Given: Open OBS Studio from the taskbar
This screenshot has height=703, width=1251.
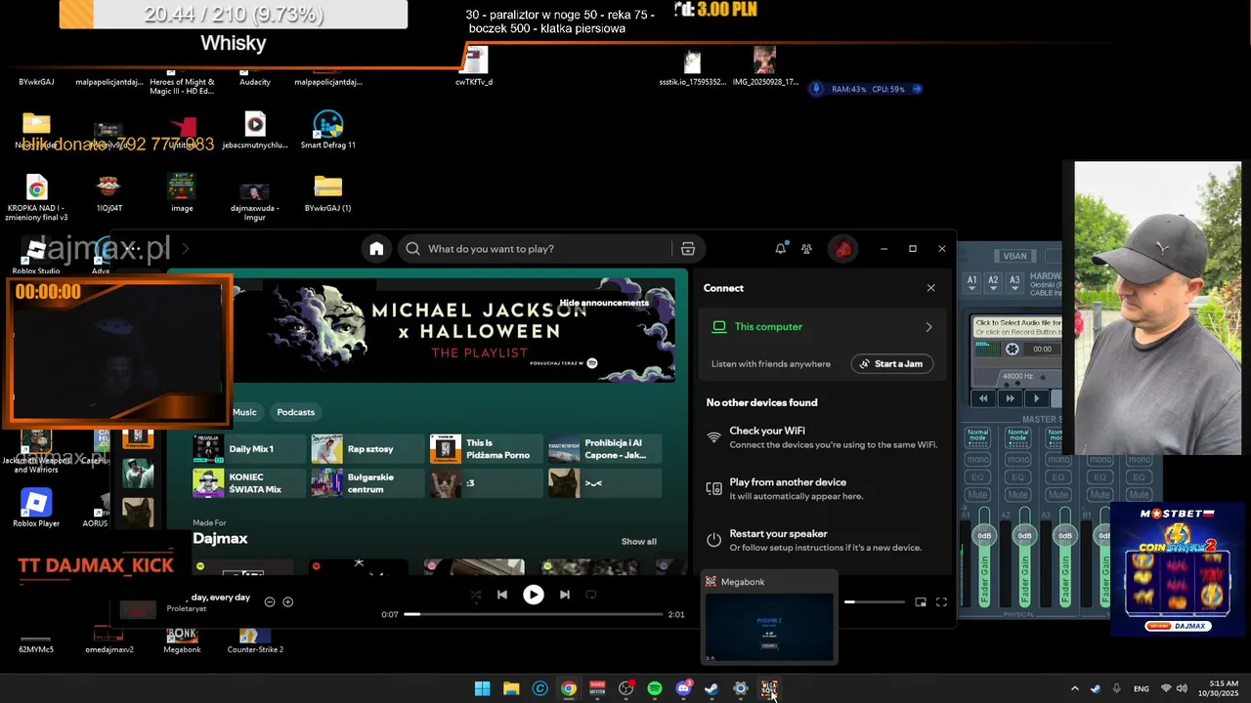Looking at the screenshot, I should tap(625, 688).
